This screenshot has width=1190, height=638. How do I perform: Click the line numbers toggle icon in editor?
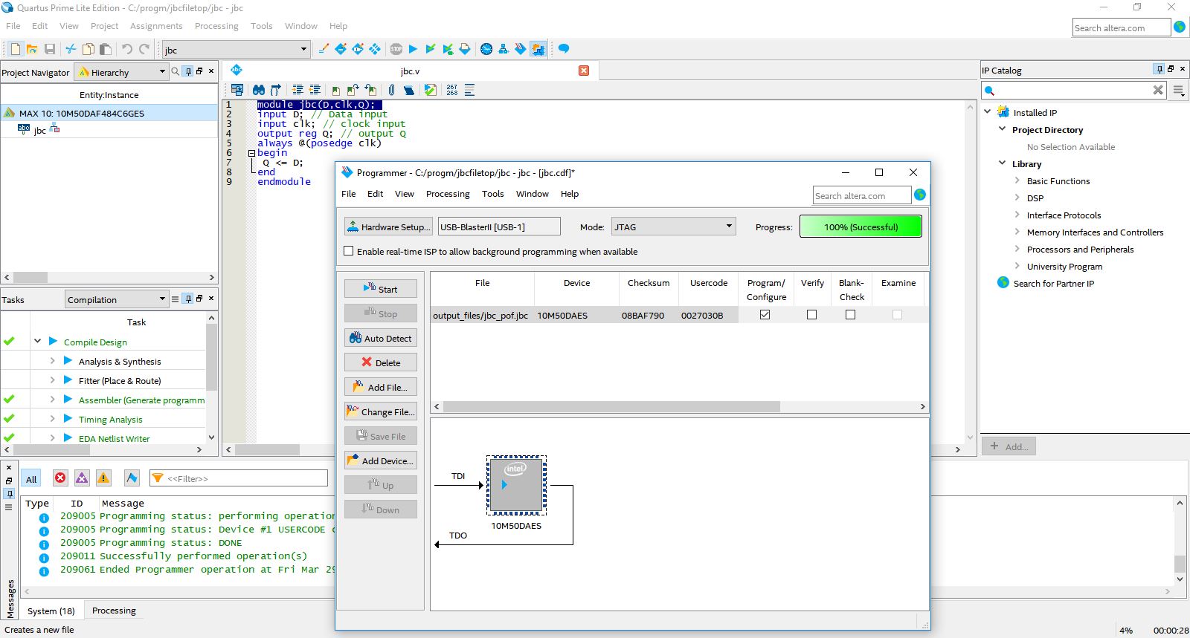tap(451, 90)
